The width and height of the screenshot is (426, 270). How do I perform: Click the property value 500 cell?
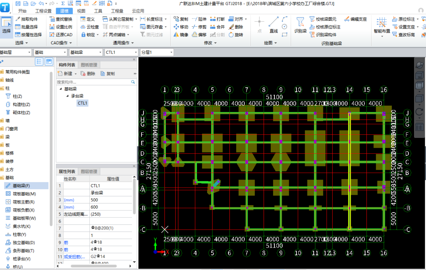click(111, 200)
